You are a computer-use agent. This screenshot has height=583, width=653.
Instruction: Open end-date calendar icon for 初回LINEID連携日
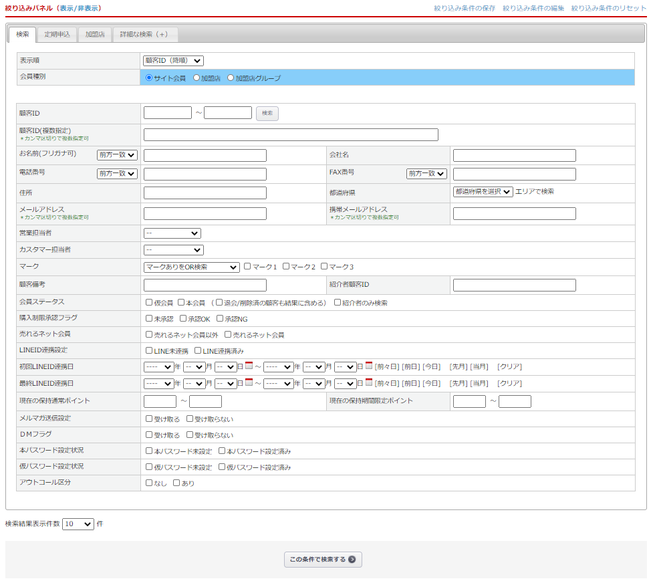[x=368, y=366]
